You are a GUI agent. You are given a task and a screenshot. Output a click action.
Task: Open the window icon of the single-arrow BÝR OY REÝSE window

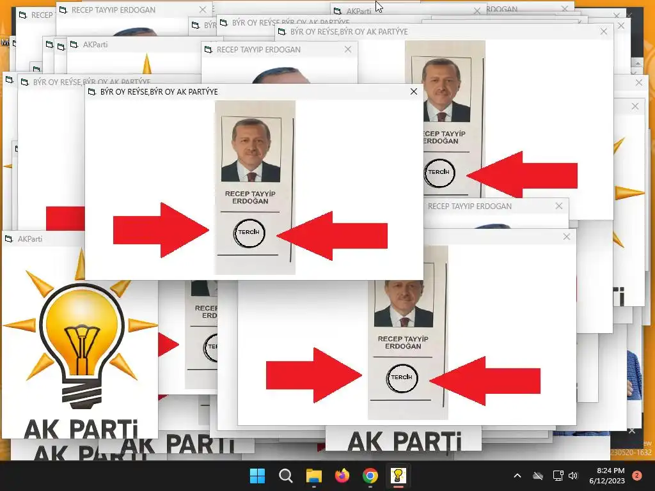[281, 31]
